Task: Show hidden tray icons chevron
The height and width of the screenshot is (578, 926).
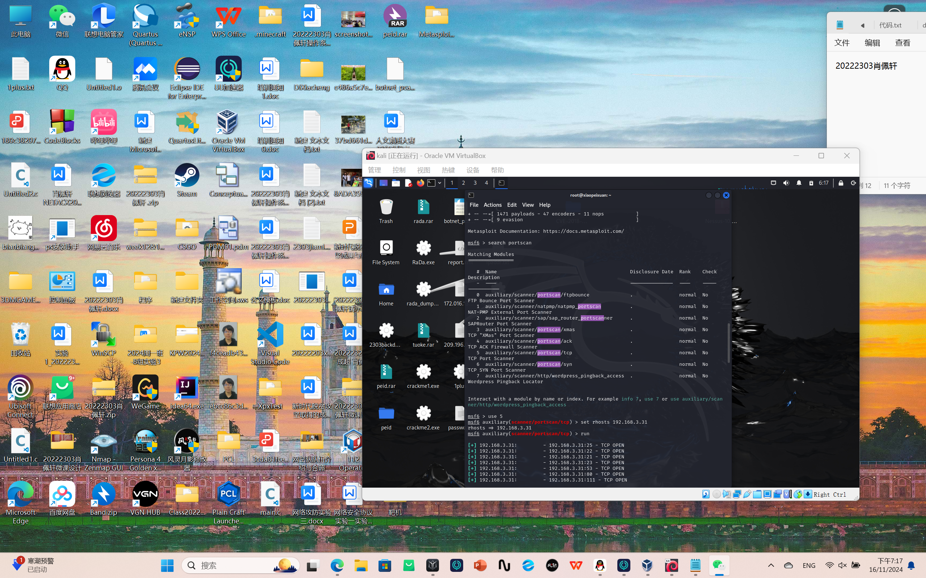Action: click(771, 565)
